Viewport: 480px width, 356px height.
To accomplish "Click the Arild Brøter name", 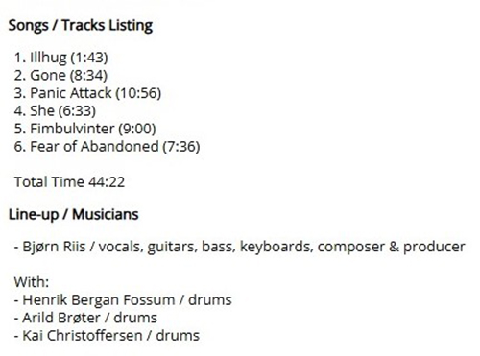I will click(x=61, y=318).
